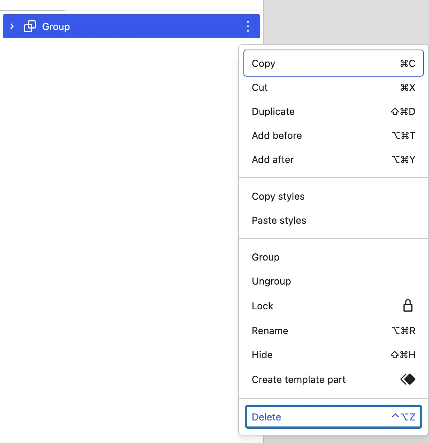Choose Copy from the menu
This screenshot has height=443, width=429.
tap(334, 63)
